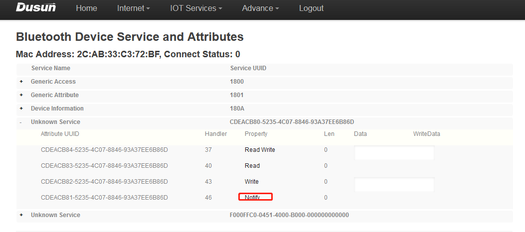Image resolution: width=525 pixels, height=232 pixels.
Task: Expand the F000FFC0 Unknown Service
Action: 21,215
